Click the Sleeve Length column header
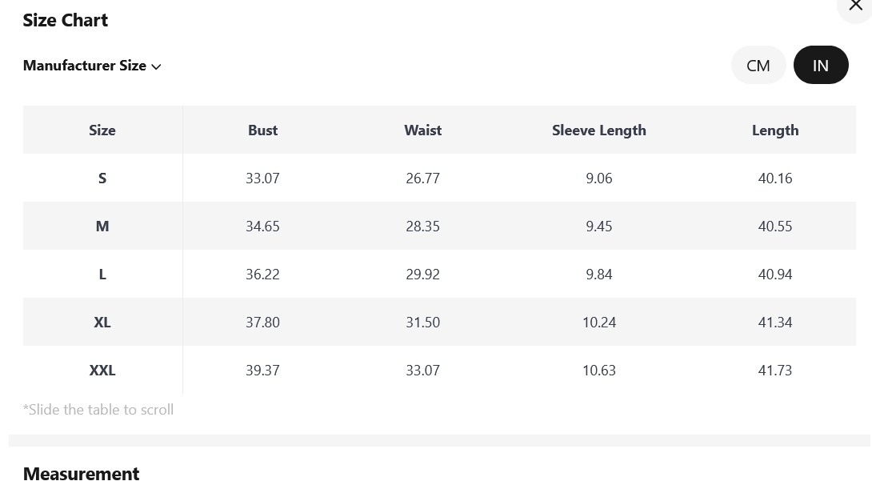 [599, 130]
